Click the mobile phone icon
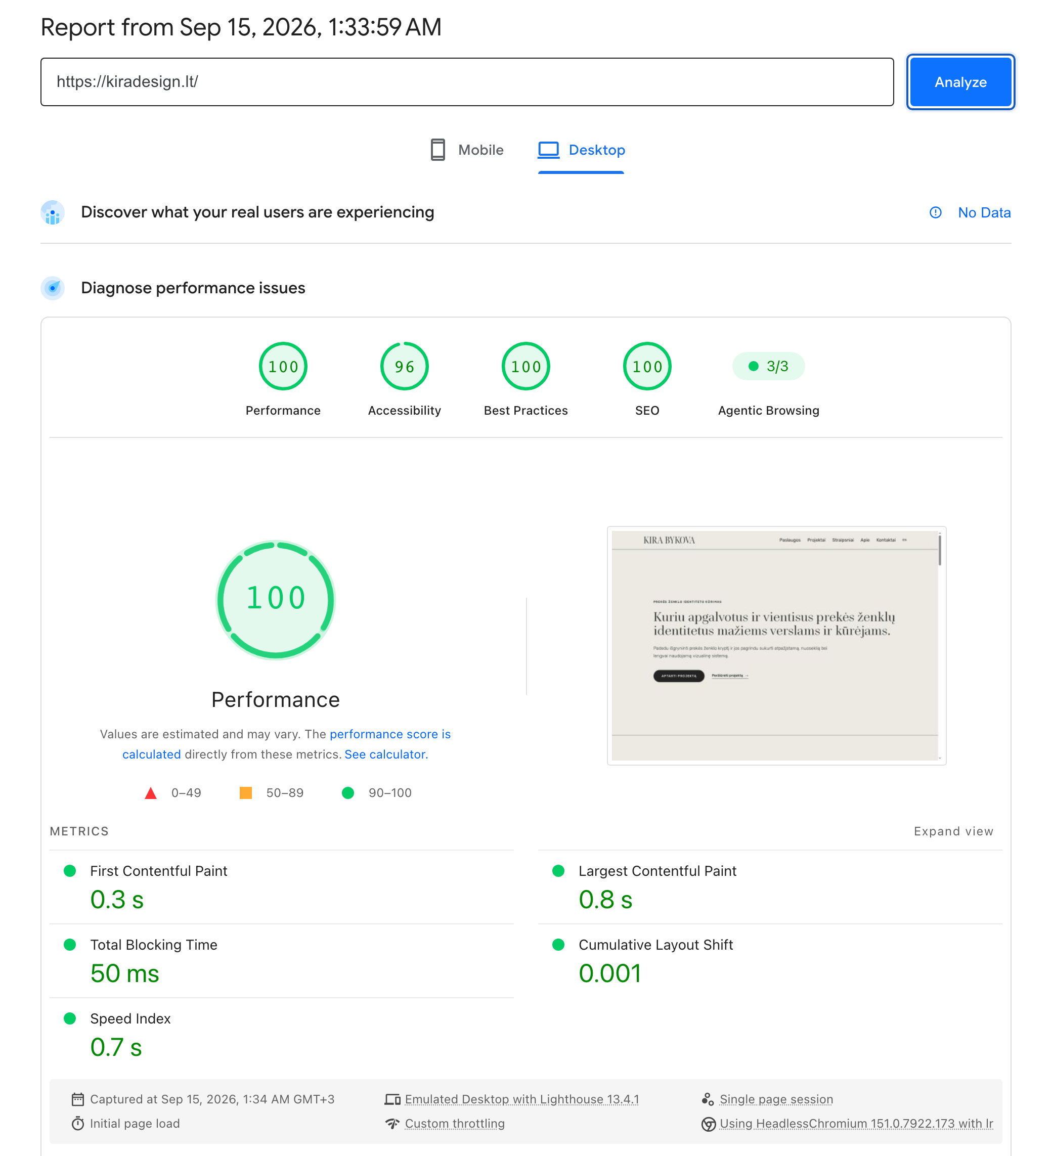This screenshot has width=1052, height=1156. (x=437, y=150)
